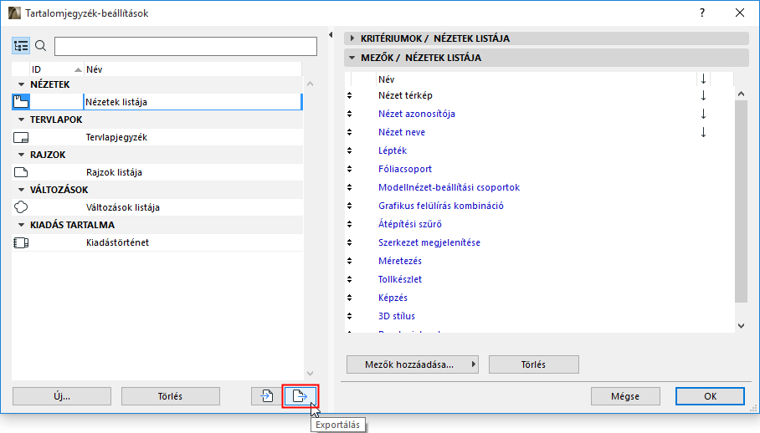Select the Átépítési szűrő field
This screenshot has height=433, width=760.
[x=410, y=225]
